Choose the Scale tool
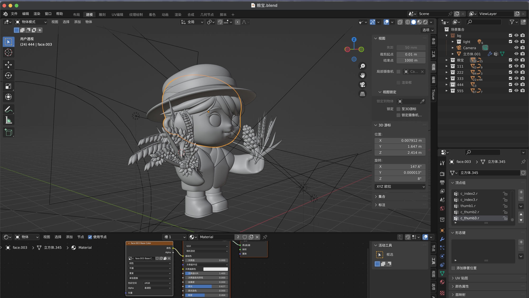This screenshot has height=298, width=529. 8,86
